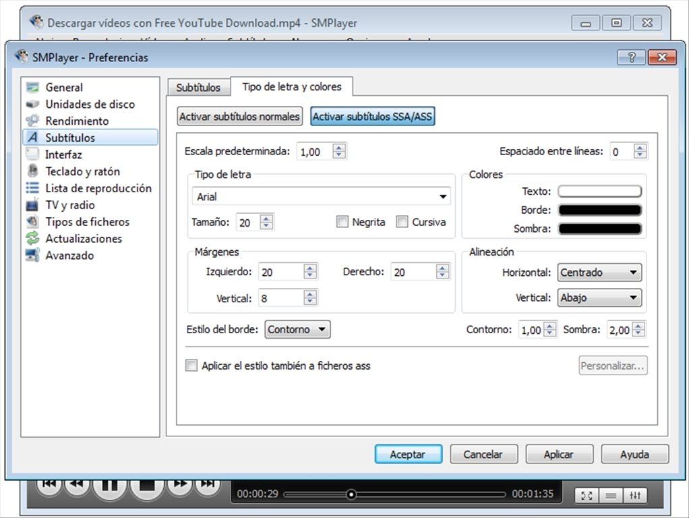The image size is (689, 518).
Task: Click the Personalizar... button
Action: pos(613,366)
